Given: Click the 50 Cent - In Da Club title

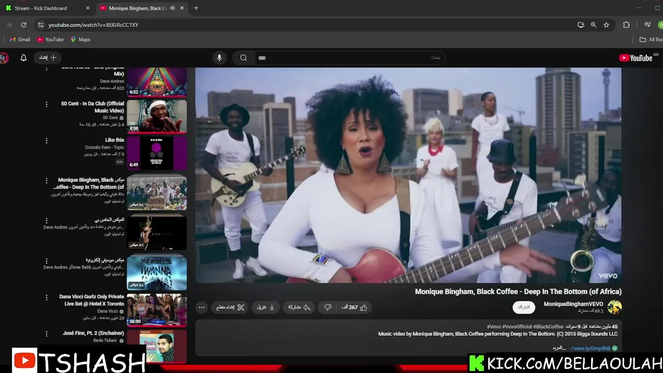Looking at the screenshot, I should pos(93,107).
